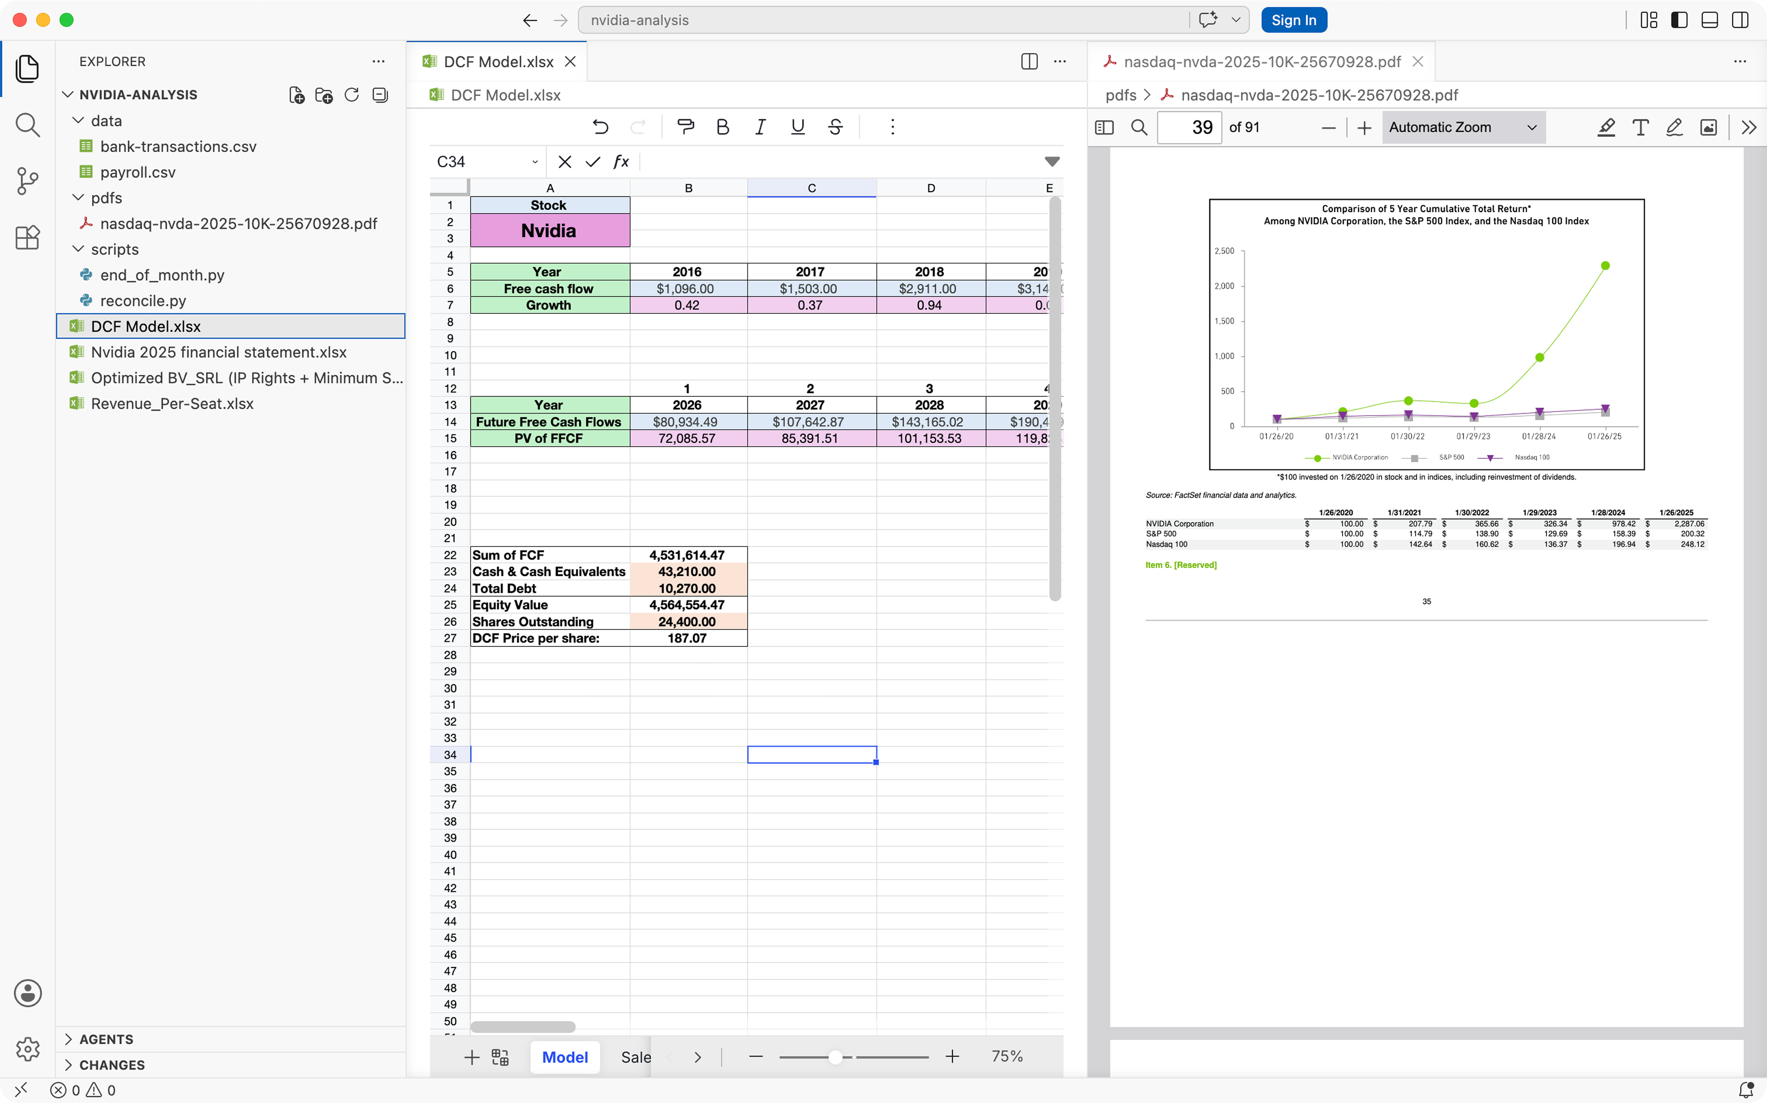
Task: Undo the last spreadsheet edit
Action: click(601, 127)
